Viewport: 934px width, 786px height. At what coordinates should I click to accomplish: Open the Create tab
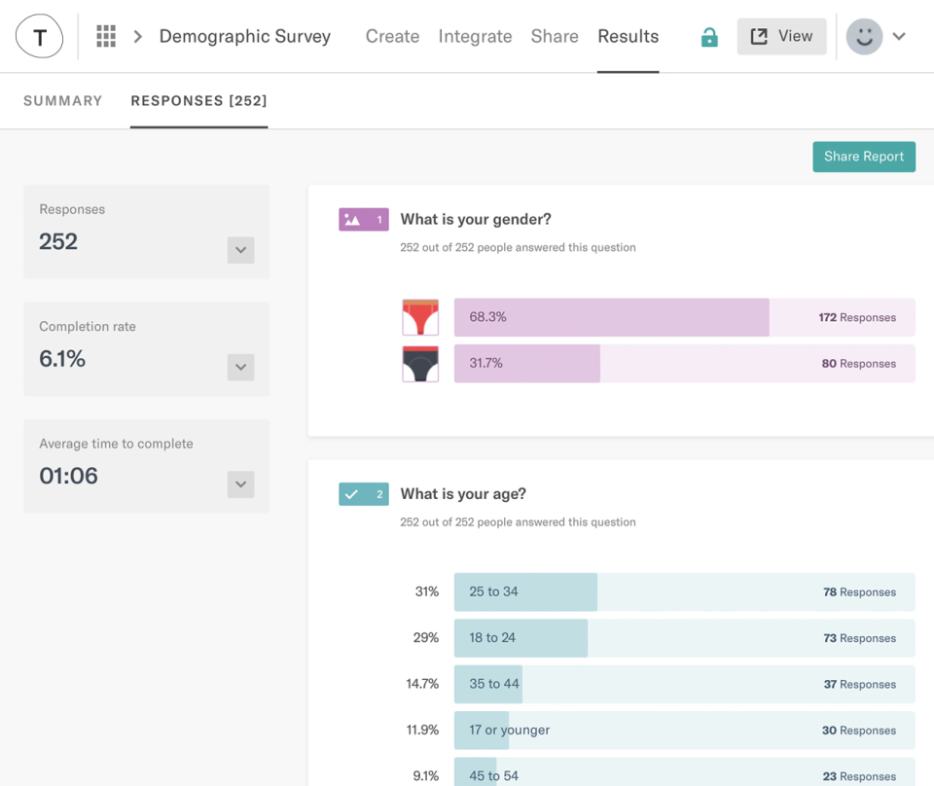[x=392, y=36]
